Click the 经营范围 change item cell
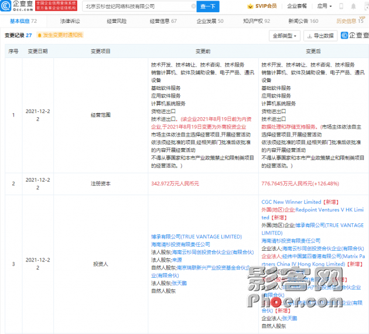This screenshot has width=369, height=334. 101,115
